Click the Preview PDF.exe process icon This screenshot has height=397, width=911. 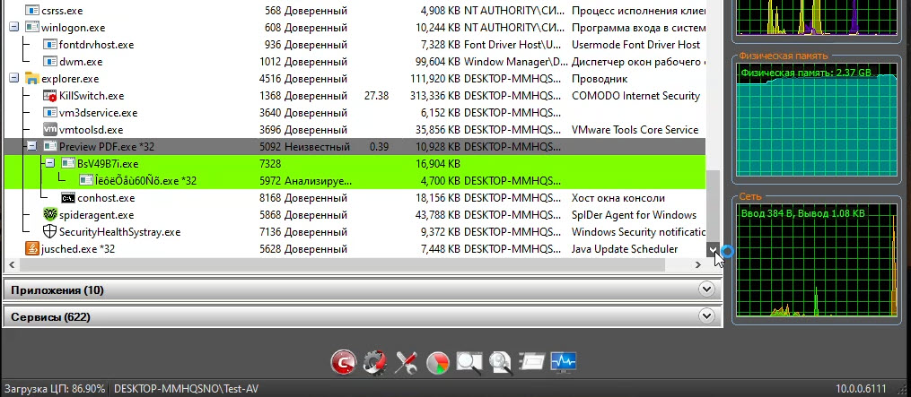(50, 146)
